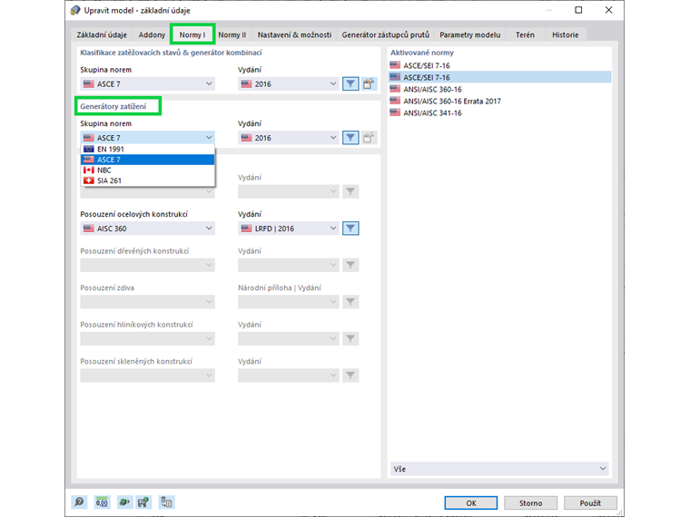Switch to the Terén tab
The image size is (690, 517).
point(525,34)
